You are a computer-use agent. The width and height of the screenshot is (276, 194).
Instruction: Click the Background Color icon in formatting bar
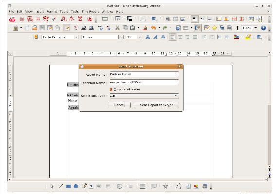259,37
